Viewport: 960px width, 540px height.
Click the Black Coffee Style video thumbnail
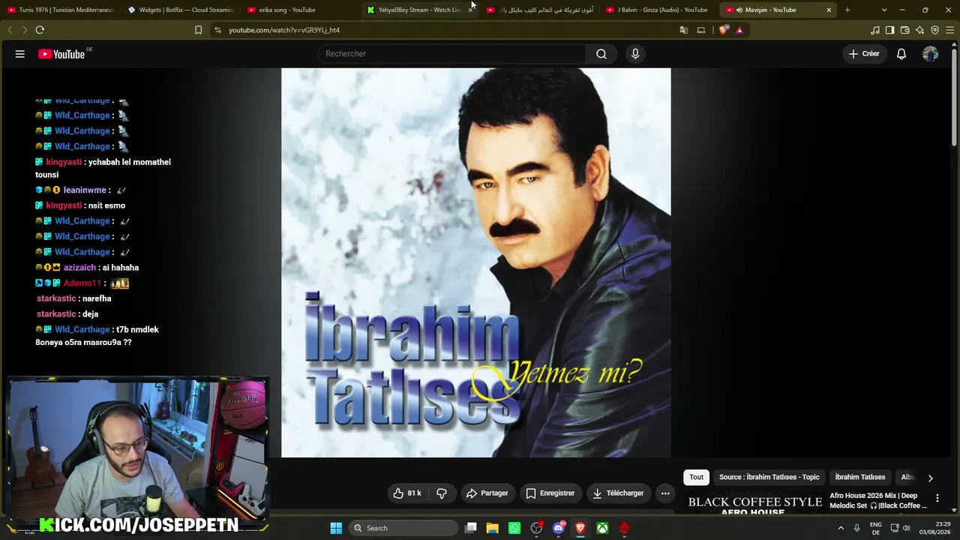point(755,504)
